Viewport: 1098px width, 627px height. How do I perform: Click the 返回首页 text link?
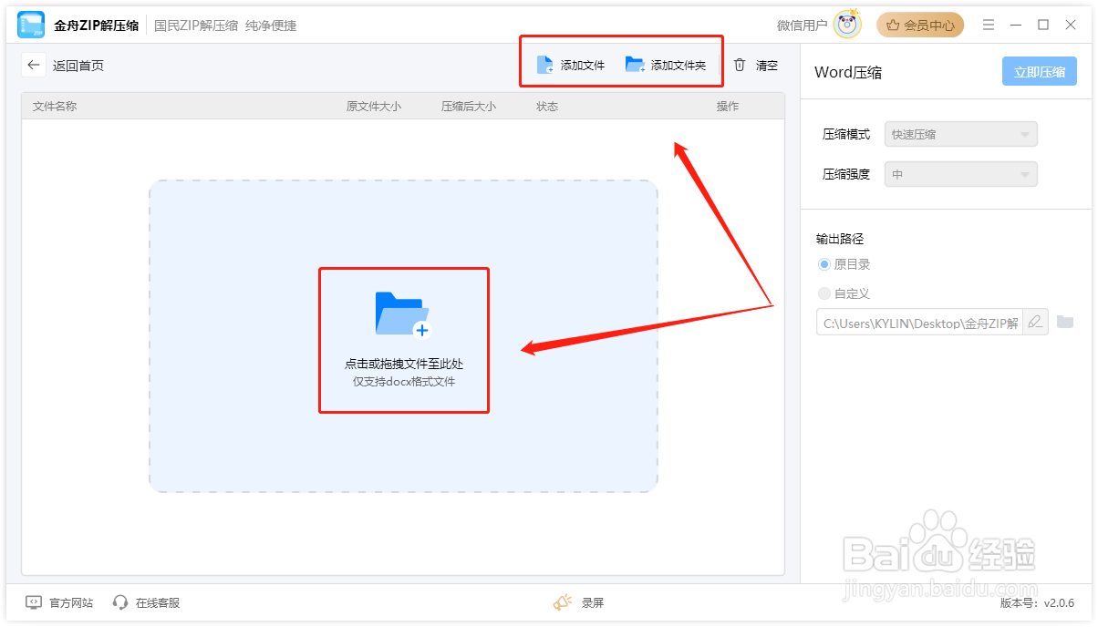78,65
